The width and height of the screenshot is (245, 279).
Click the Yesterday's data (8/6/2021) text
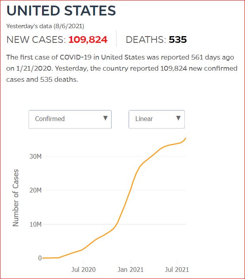(x=45, y=26)
